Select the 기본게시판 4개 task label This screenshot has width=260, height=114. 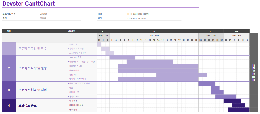coord(75,66)
